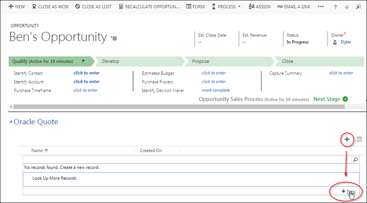
Task: Select the Develop stage
Action: click(111, 61)
